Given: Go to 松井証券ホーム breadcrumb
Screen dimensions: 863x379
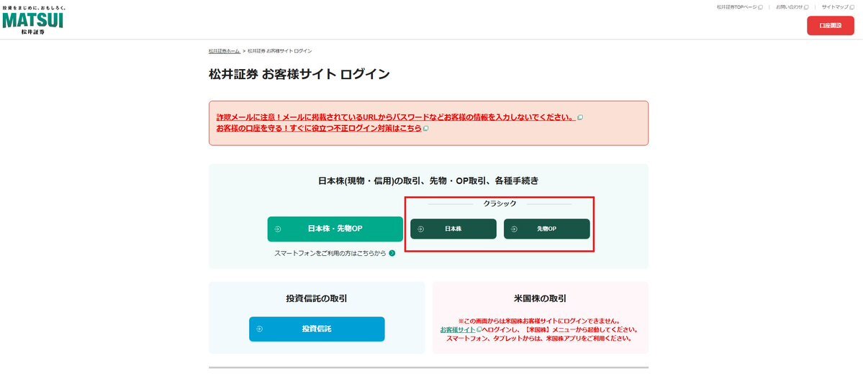Looking at the screenshot, I should (224, 50).
